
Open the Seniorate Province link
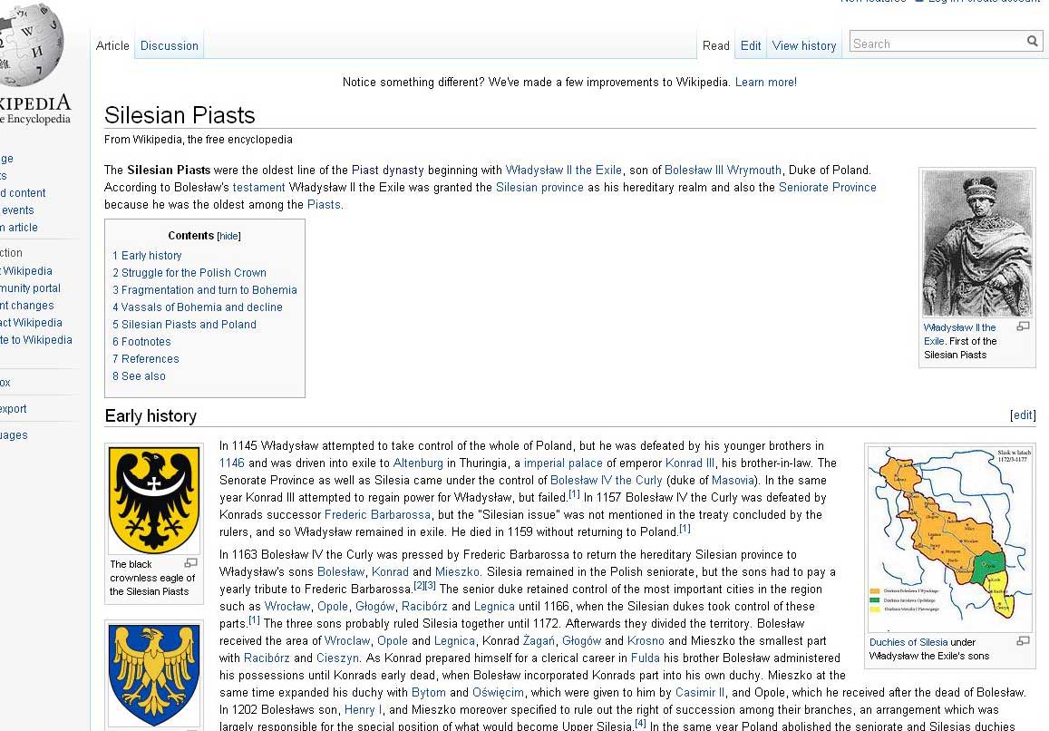[828, 188]
